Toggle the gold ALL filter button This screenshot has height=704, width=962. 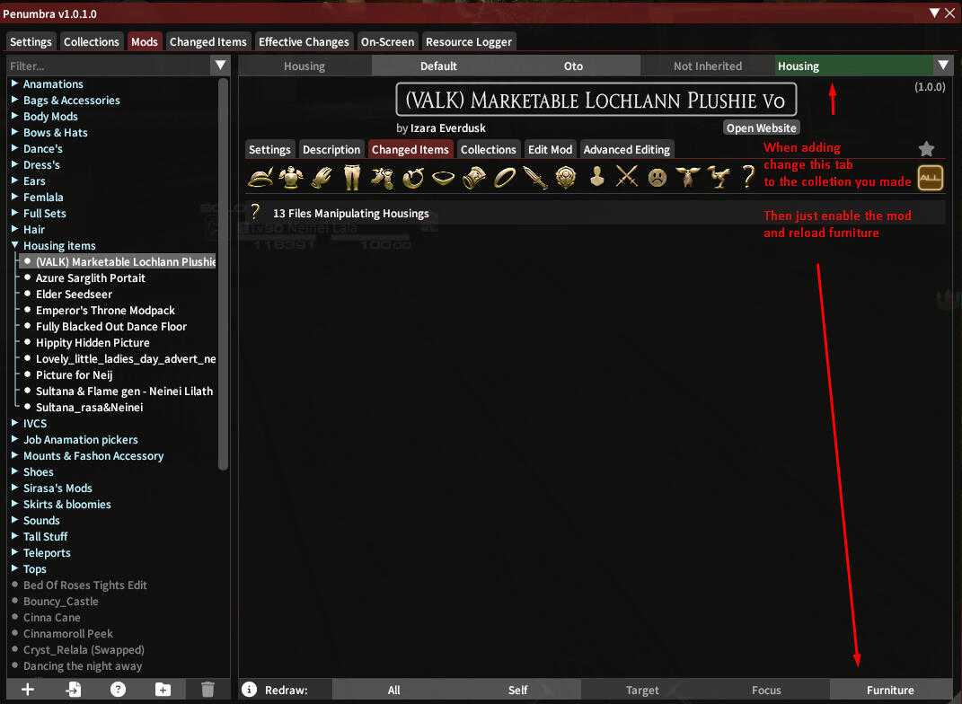930,178
